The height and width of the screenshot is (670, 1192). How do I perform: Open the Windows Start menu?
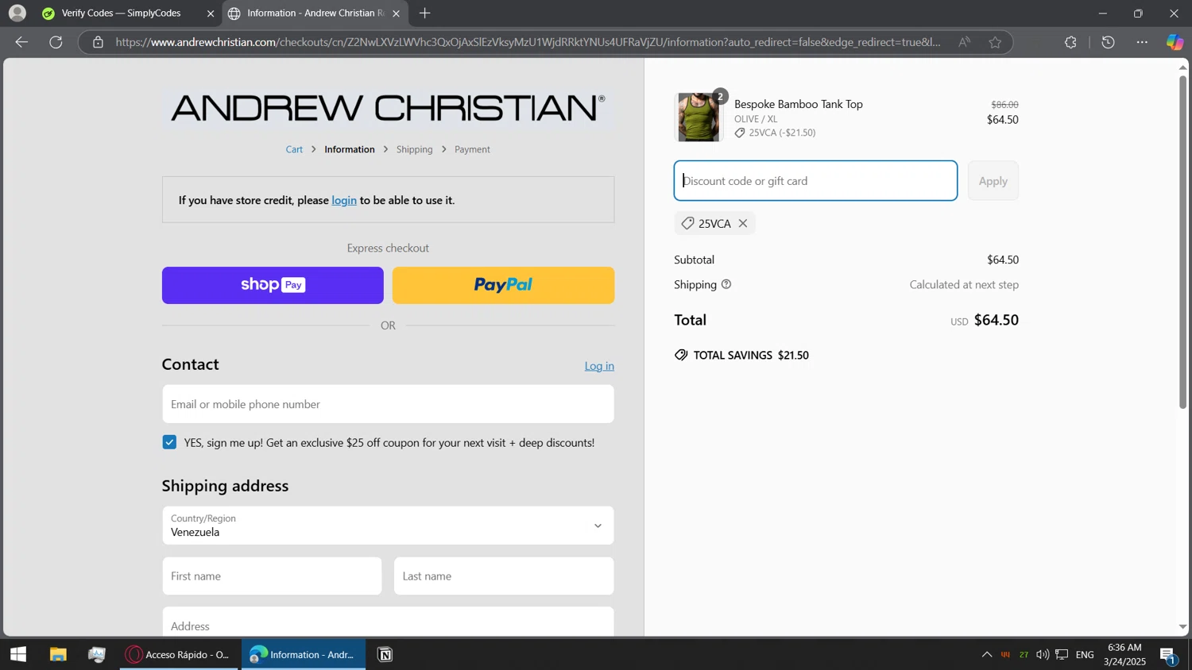(18, 655)
